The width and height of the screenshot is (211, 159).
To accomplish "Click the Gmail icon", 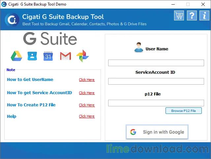I will [x=65, y=56].
